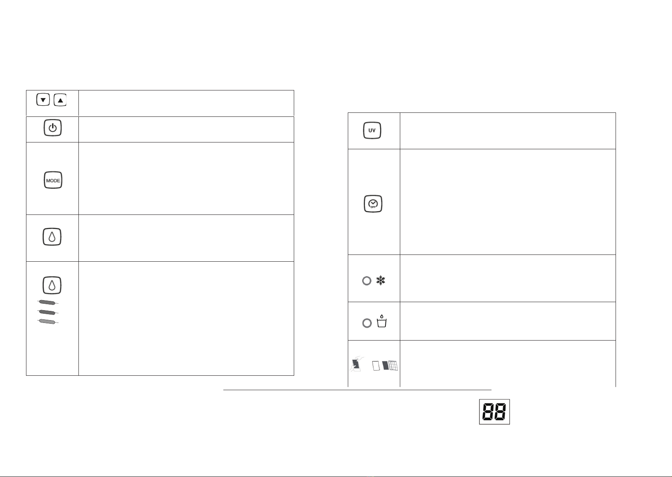Click the timer OFF clock button
The image size is (672, 477).
click(x=373, y=204)
